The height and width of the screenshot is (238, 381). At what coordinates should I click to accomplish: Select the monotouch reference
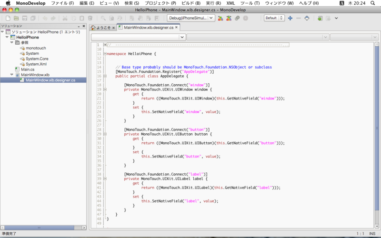36,48
